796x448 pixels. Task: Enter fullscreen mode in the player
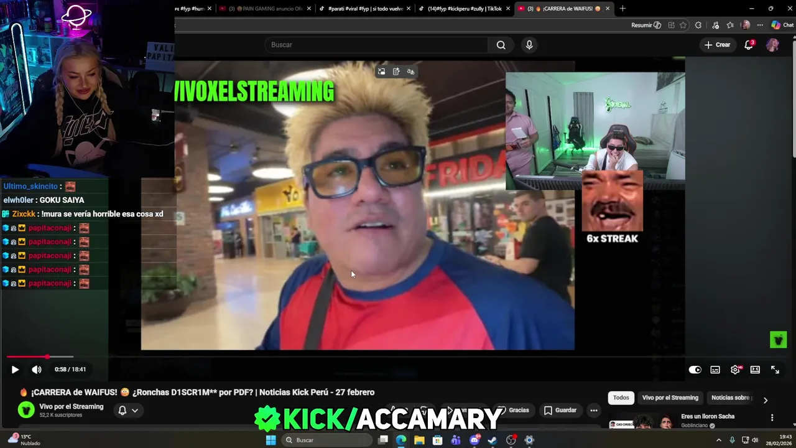pos(775,370)
